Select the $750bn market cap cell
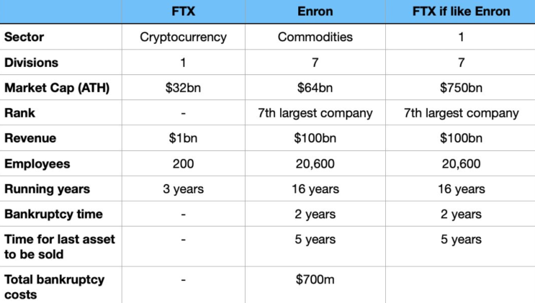Screen dimensions: 535x303 459,88
